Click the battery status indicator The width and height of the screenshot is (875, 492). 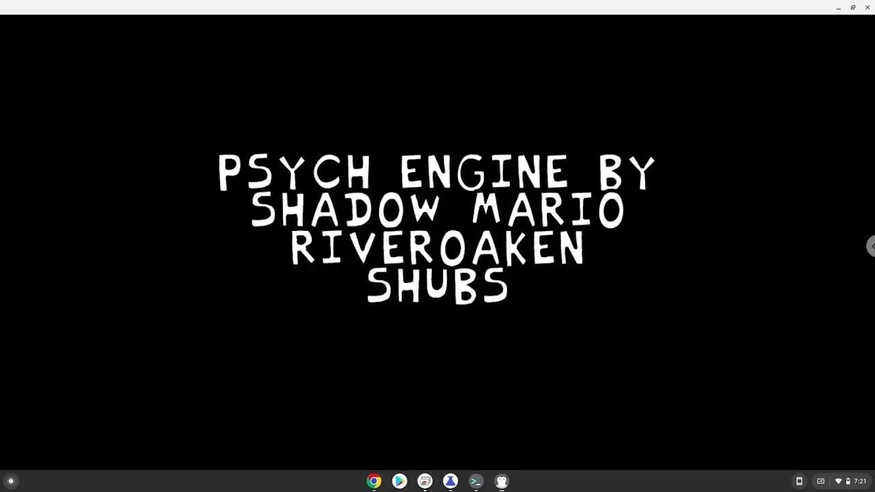pos(847,481)
